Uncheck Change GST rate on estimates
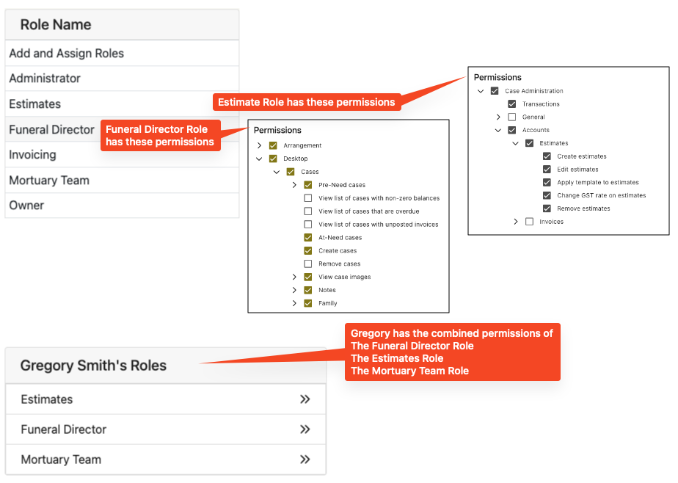 (x=547, y=195)
